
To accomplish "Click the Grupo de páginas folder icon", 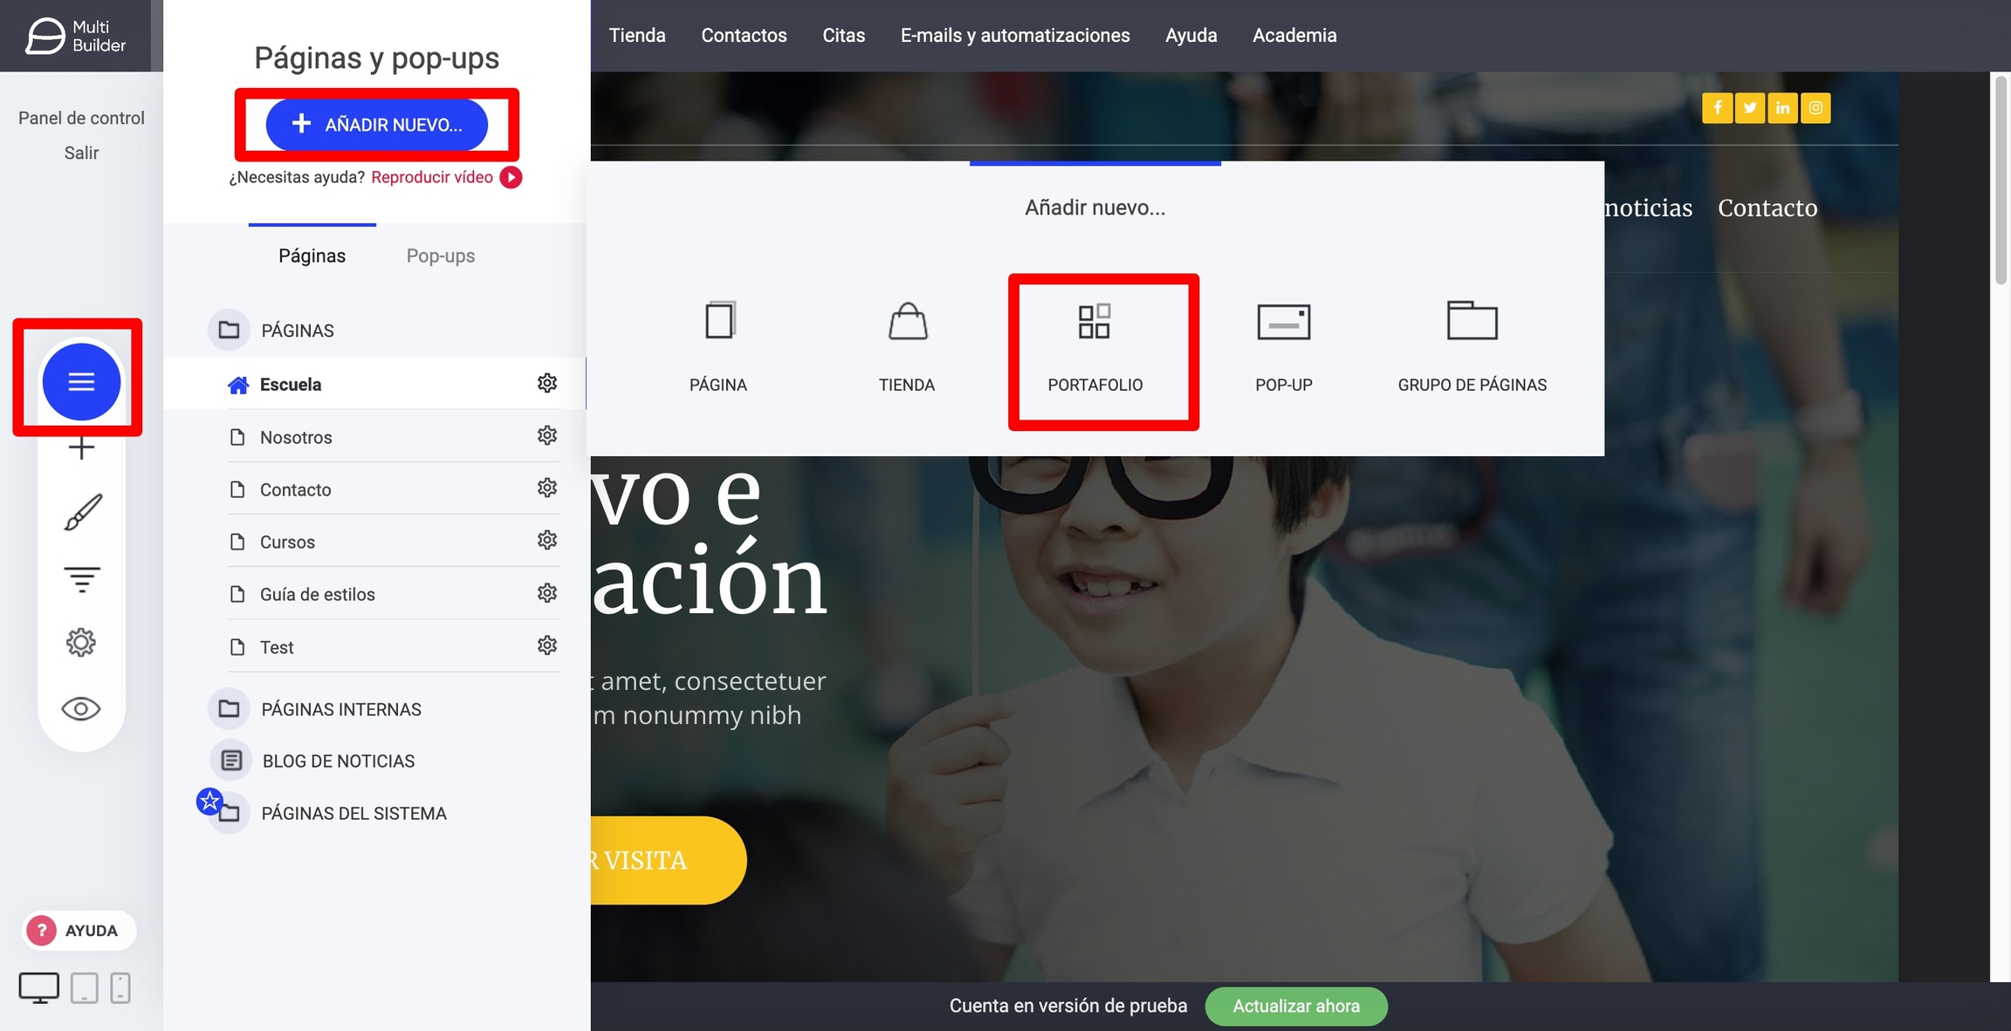I will tap(1472, 322).
